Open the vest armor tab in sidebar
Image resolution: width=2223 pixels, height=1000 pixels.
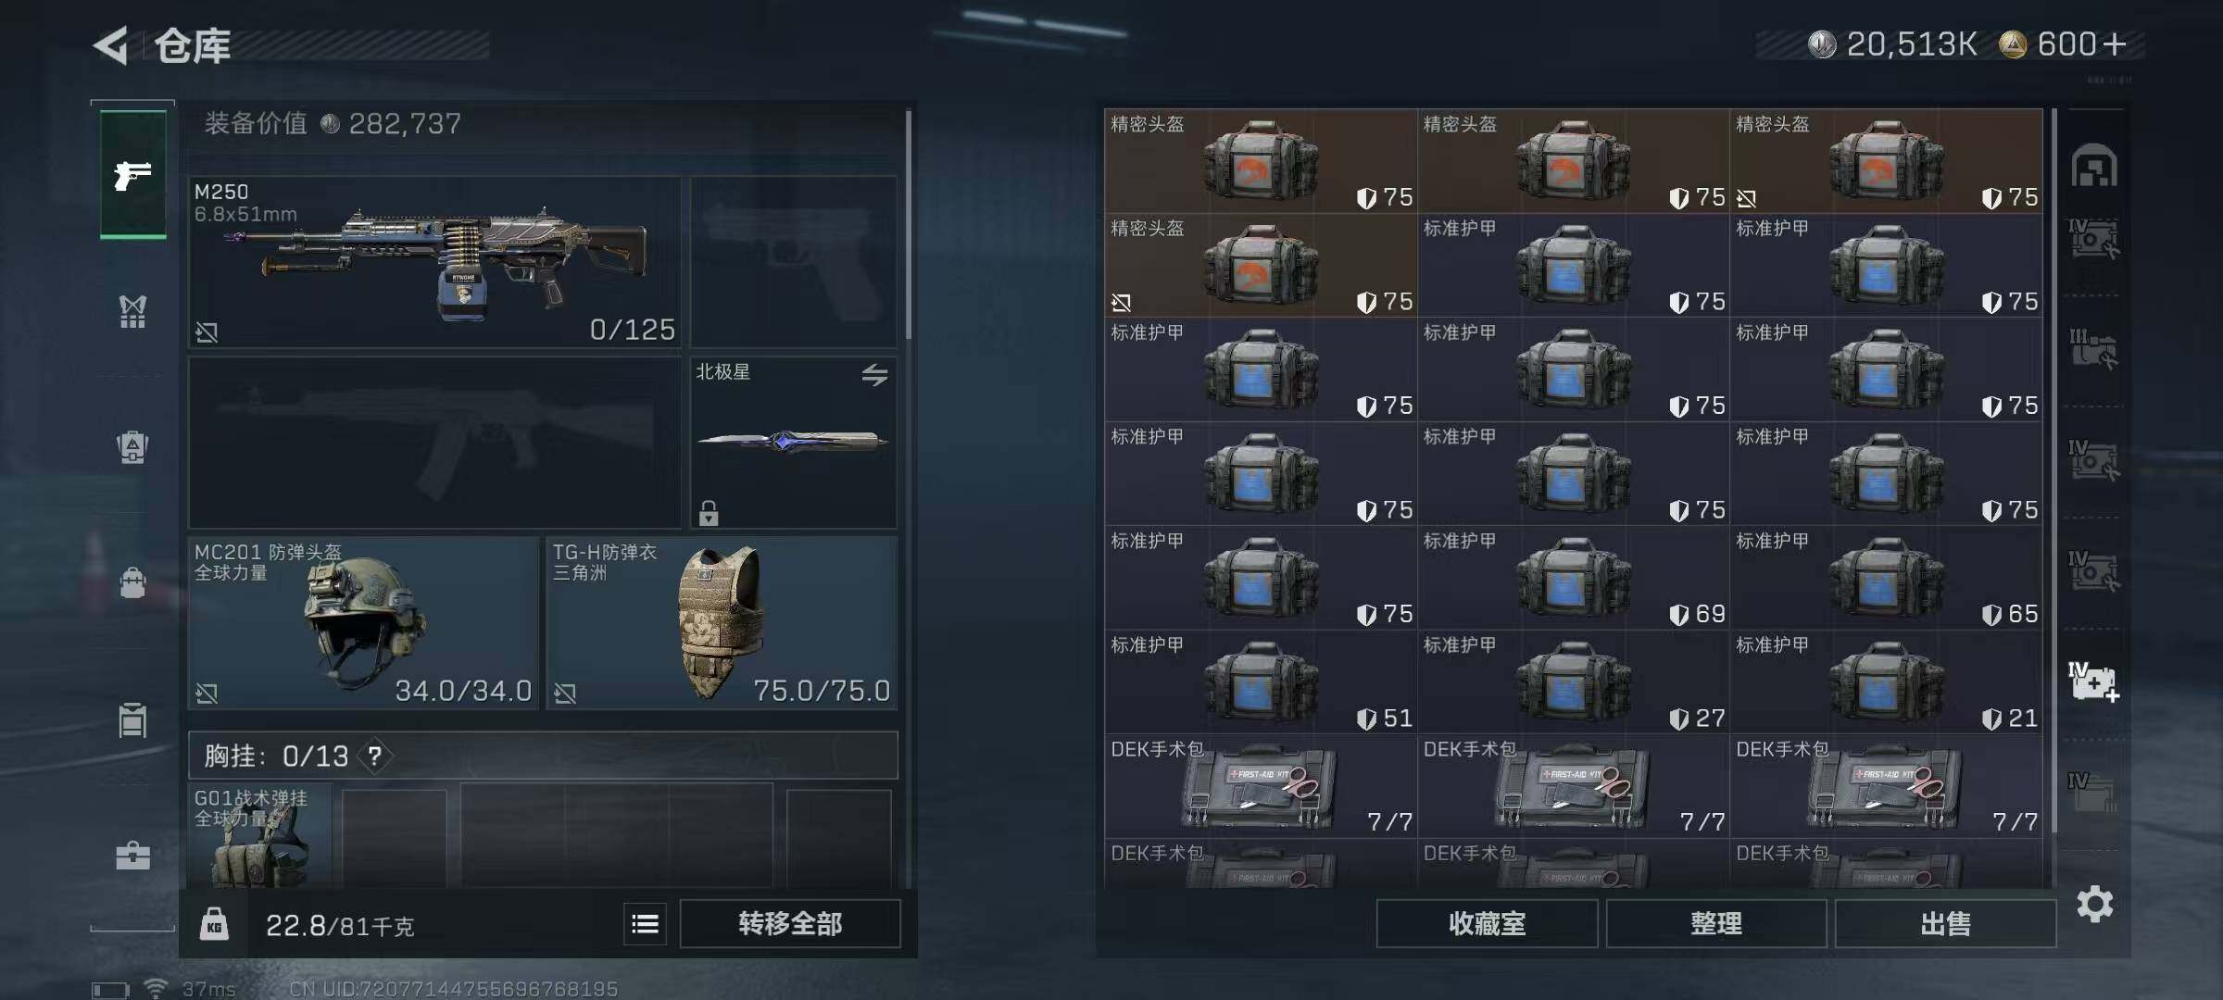click(x=133, y=312)
